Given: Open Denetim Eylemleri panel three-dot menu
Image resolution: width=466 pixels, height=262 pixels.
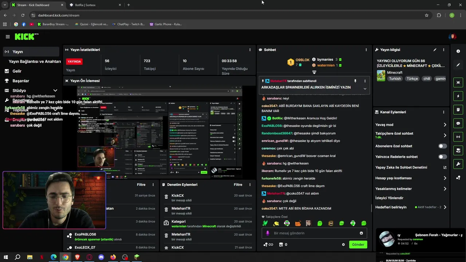Looking at the screenshot, I should pos(250,185).
